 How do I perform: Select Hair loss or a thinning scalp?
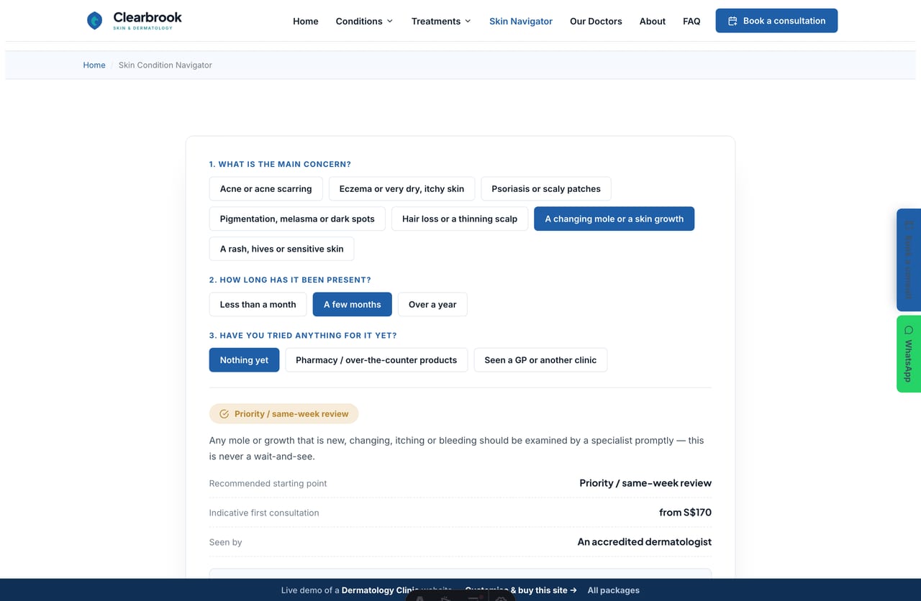(x=460, y=219)
